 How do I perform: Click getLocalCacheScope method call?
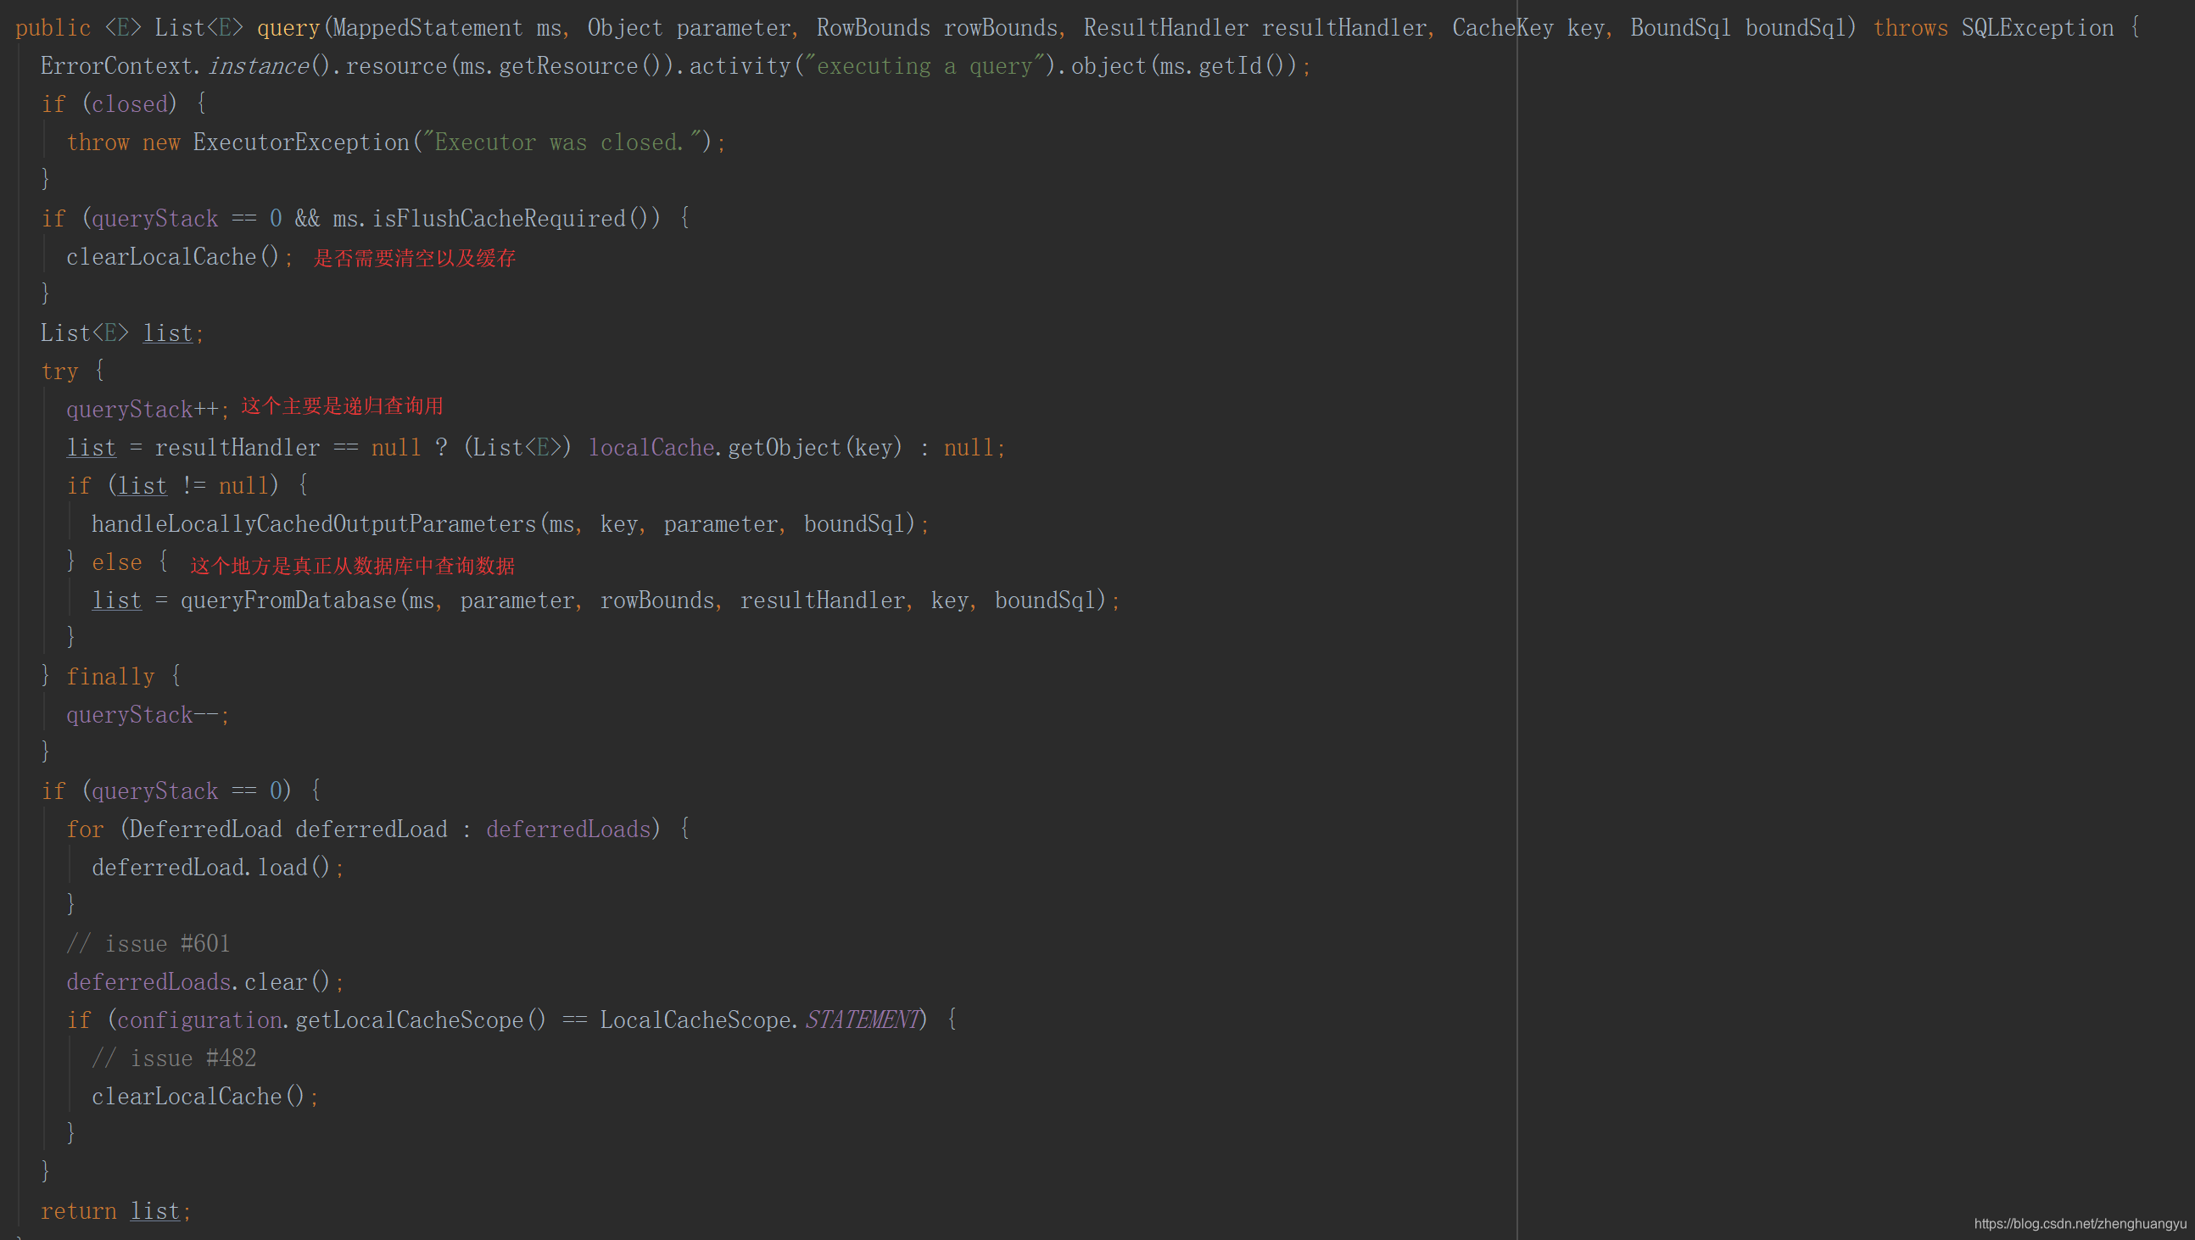(x=420, y=1020)
